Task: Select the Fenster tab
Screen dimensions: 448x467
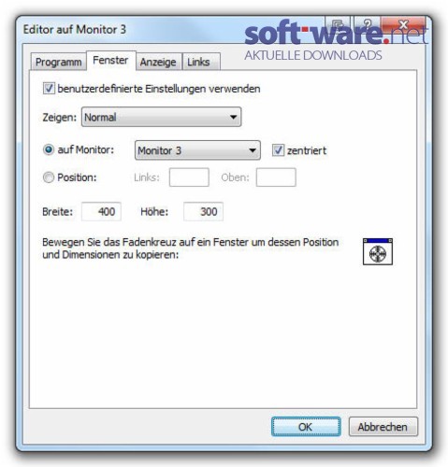Action: tap(110, 60)
